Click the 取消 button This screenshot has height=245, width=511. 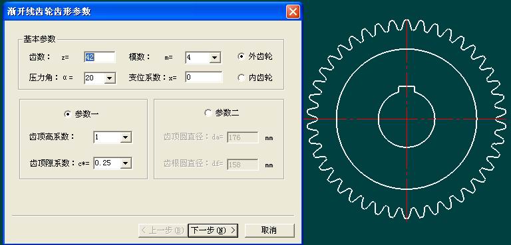(269, 230)
